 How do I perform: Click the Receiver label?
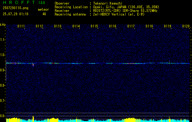click(x=62, y=11)
